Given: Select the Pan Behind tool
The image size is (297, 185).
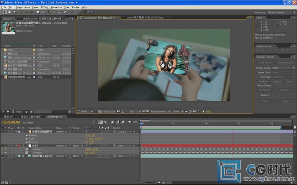Looking at the screenshot, I should [32, 12].
